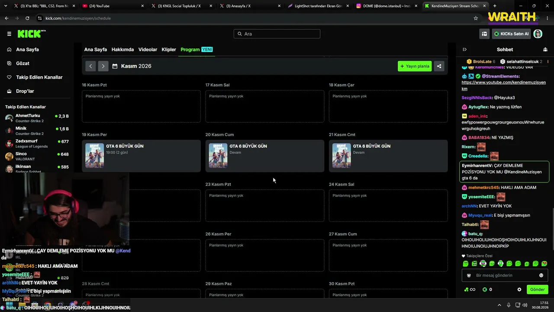Open chat settings gear

(x=519, y=289)
